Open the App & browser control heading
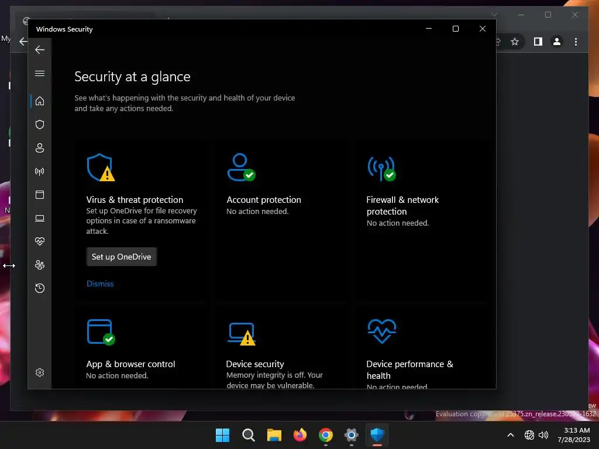This screenshot has width=599, height=449. [130, 364]
